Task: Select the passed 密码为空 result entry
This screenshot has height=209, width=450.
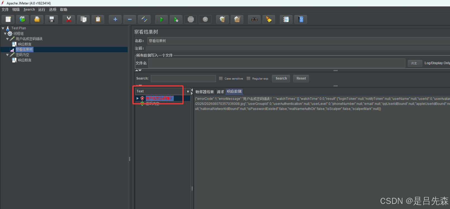Action: (153, 104)
